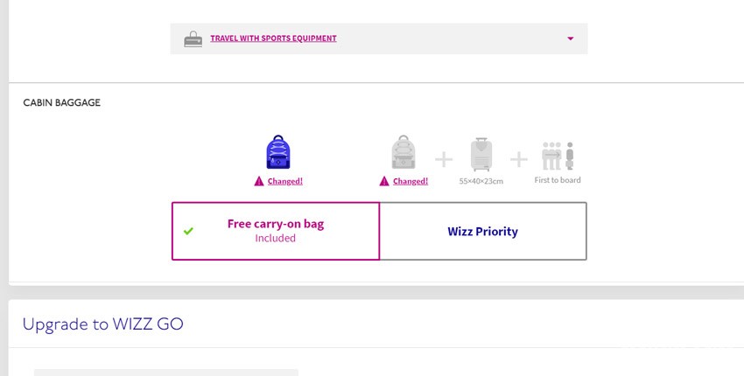Select the Free carry-on bag option
Screen dimensions: 744x376
pyautogui.click(x=276, y=231)
